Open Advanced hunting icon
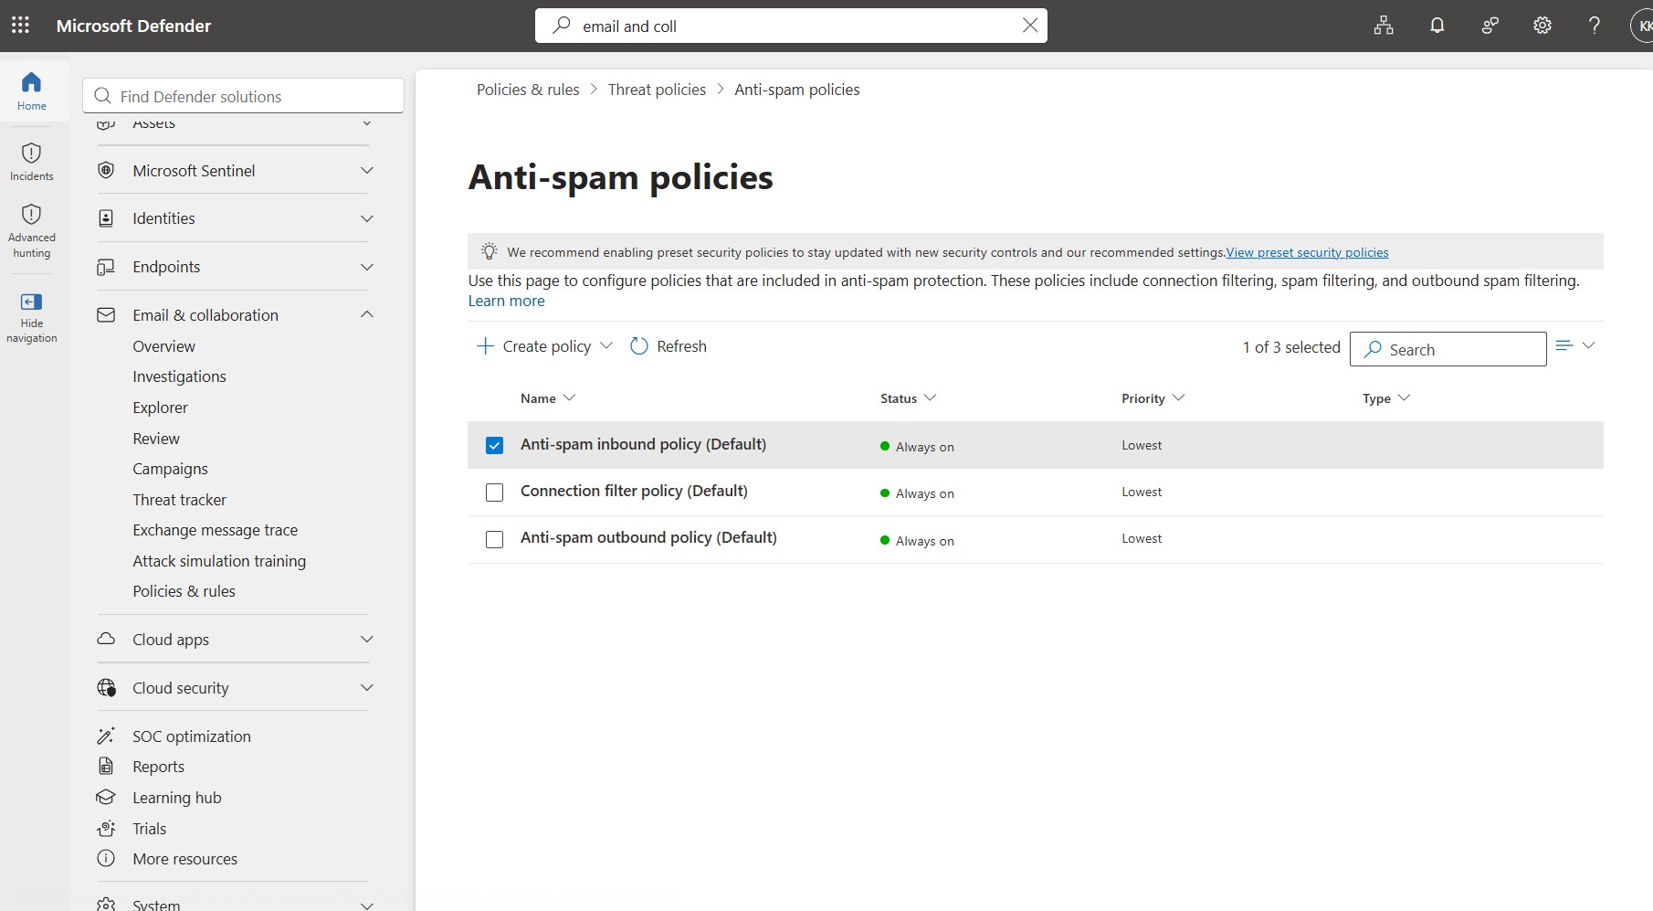The height and width of the screenshot is (911, 1653). (31, 214)
